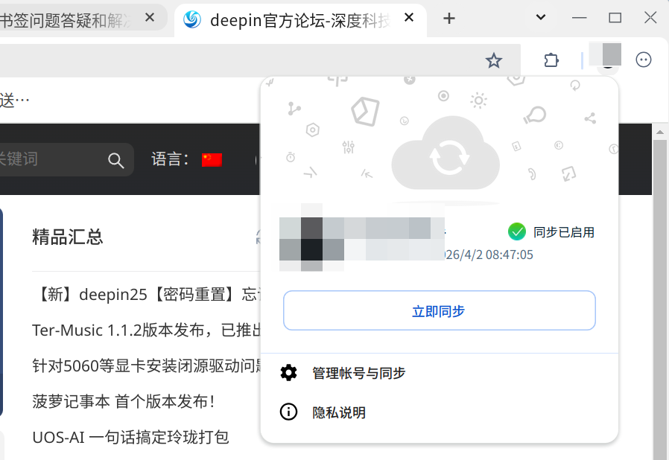Expand the tab list dropdown chevron

point(541,17)
